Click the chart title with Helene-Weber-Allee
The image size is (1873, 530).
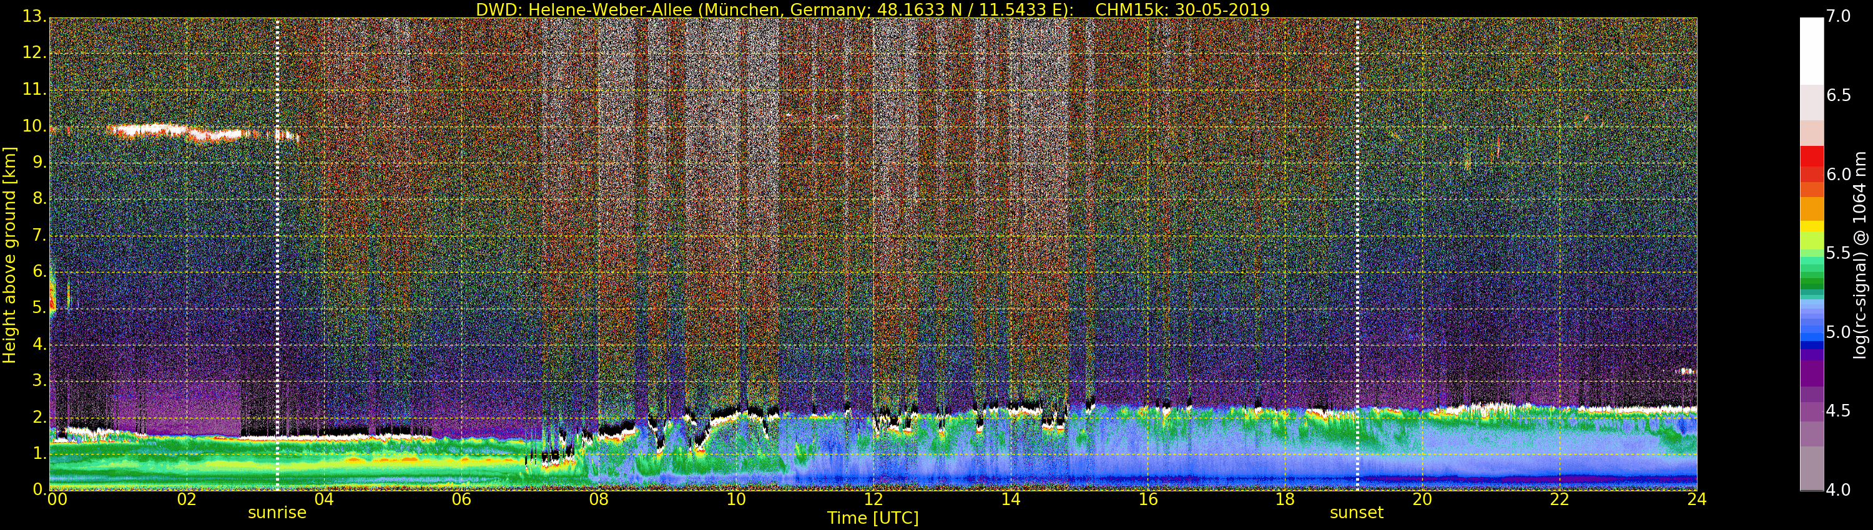click(x=872, y=9)
